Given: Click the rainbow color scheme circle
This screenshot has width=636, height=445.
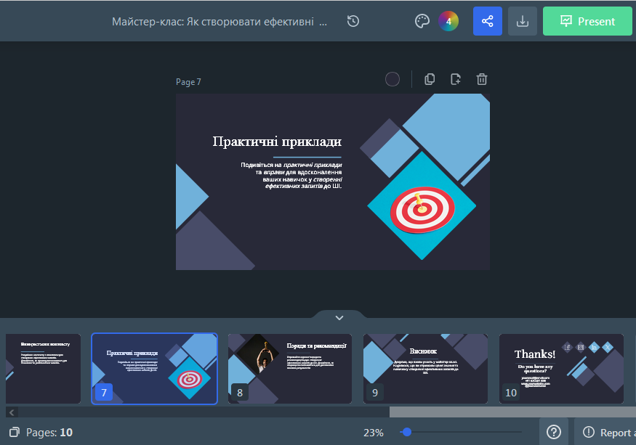Looking at the screenshot, I should tap(448, 21).
